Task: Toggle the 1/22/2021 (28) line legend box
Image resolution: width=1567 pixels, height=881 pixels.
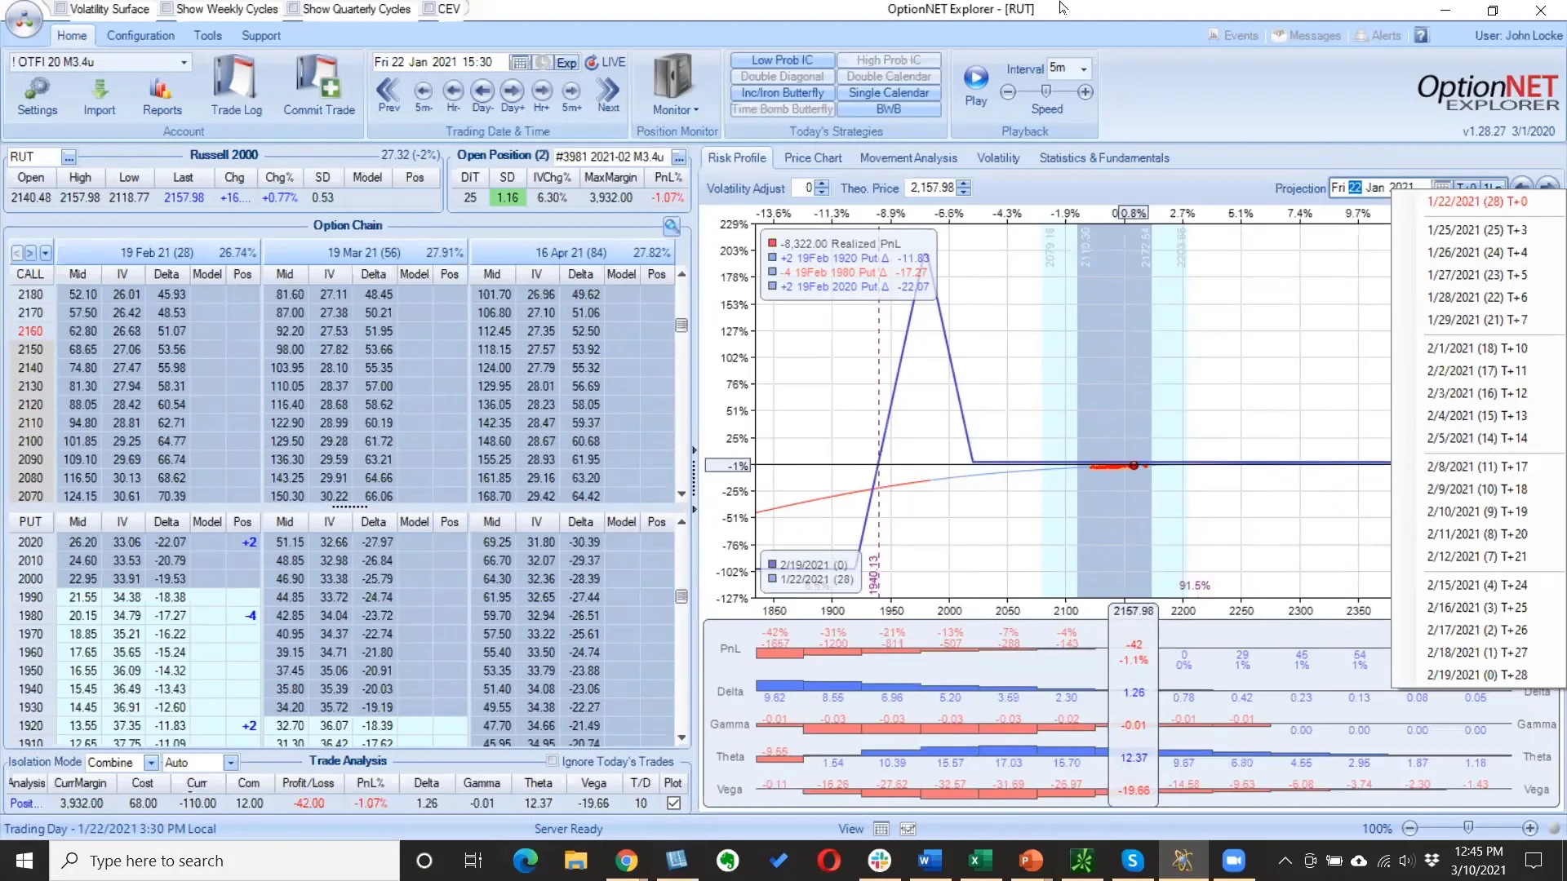Action: coord(772,579)
